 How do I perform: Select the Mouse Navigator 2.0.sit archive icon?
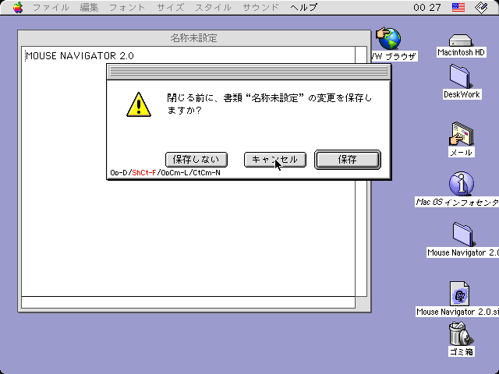pos(459,294)
